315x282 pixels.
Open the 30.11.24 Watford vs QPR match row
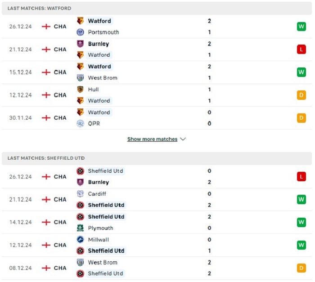point(157,118)
